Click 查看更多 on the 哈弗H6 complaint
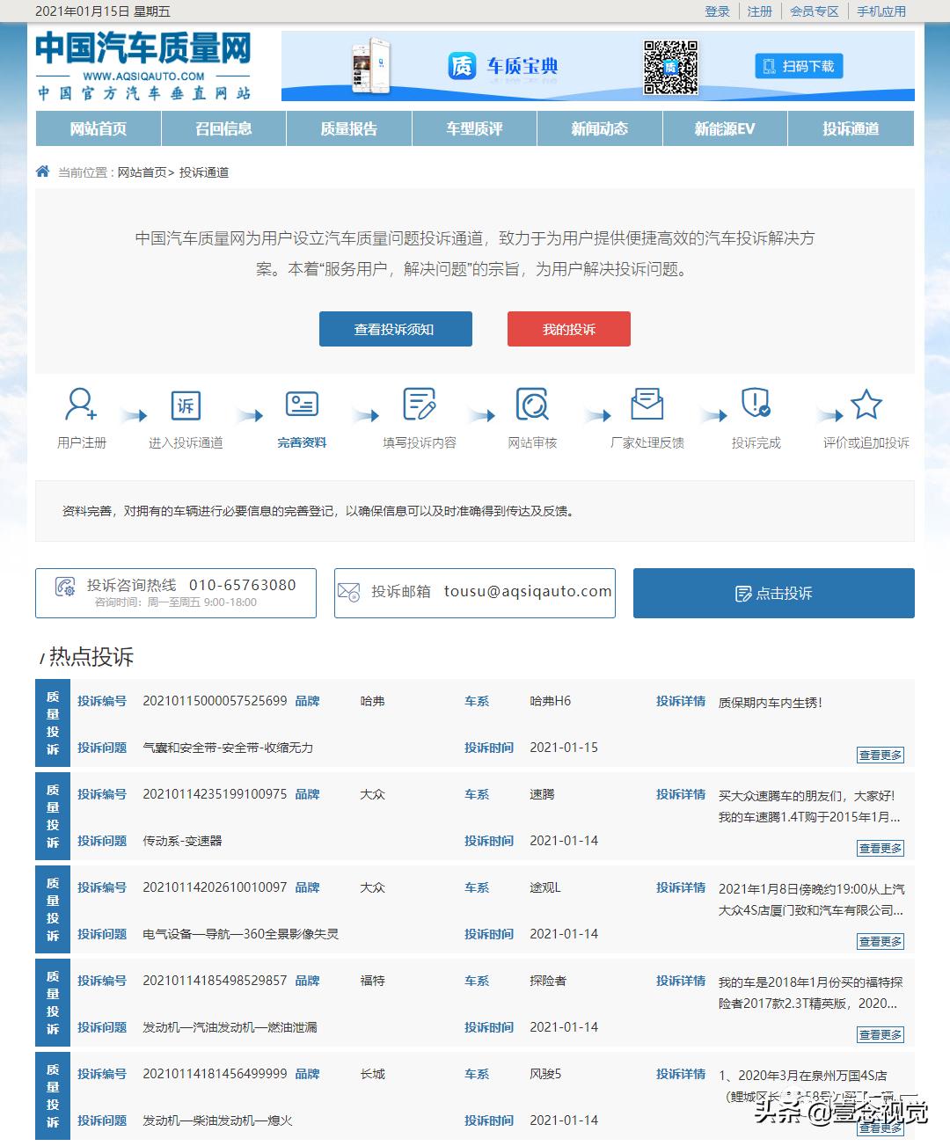The width and height of the screenshot is (950, 1146). pos(881,755)
